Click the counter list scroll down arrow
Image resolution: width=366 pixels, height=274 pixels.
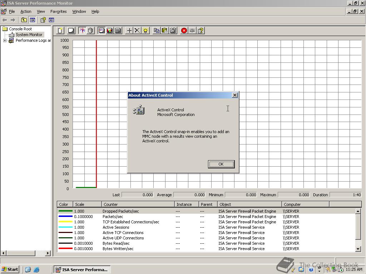pos(358,249)
